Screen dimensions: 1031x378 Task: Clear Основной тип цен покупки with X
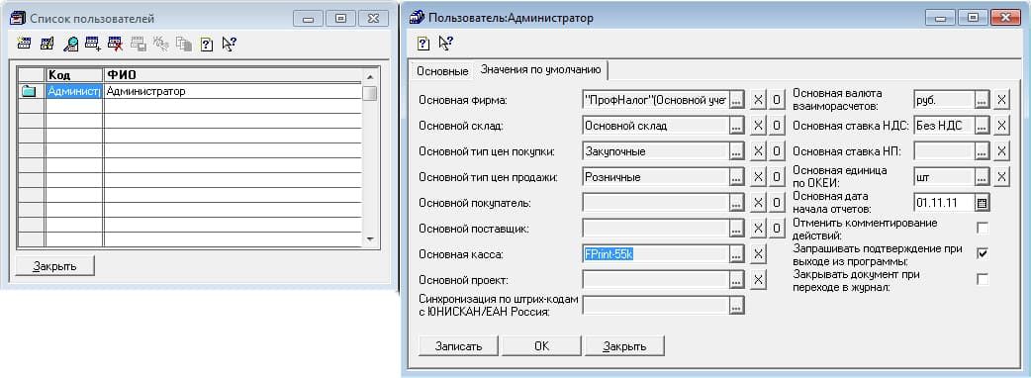758,151
